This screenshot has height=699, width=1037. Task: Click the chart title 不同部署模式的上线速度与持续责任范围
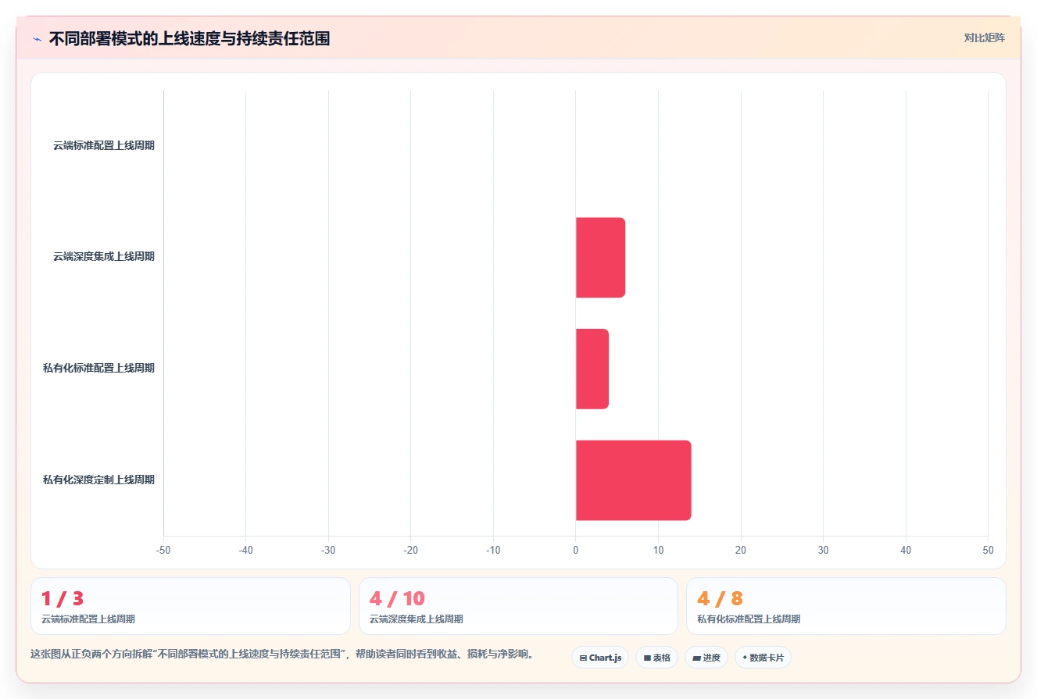(x=189, y=38)
